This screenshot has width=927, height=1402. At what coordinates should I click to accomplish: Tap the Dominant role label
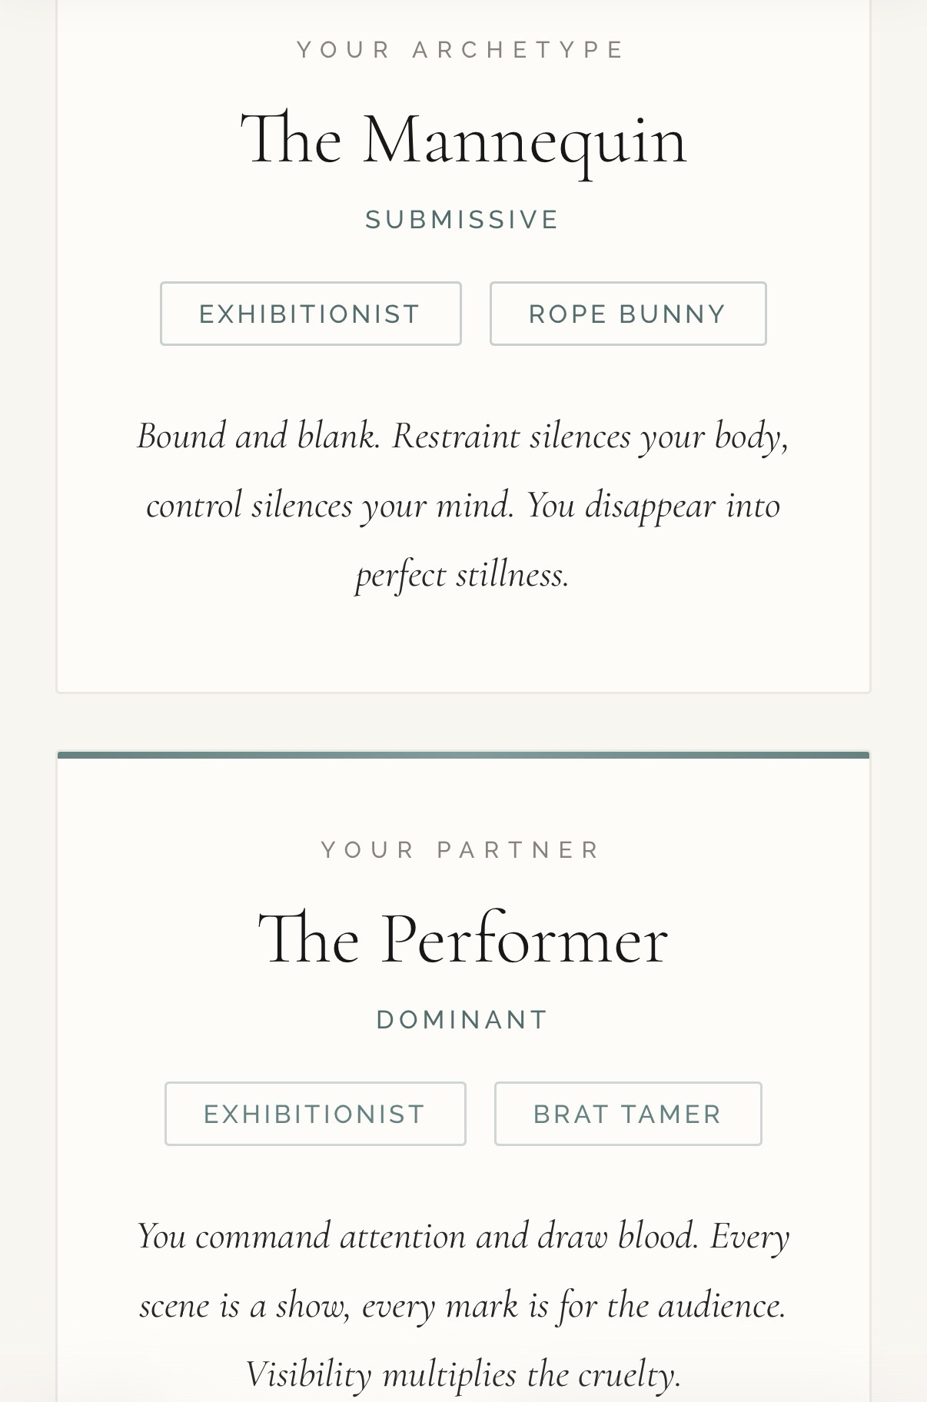tap(462, 1020)
